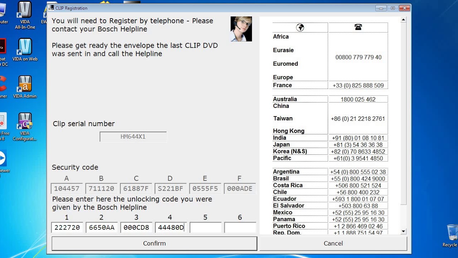Click Japan number +81 (3) 54 36 36 38
Image resolution: width=458 pixels, height=258 pixels.
(358, 145)
